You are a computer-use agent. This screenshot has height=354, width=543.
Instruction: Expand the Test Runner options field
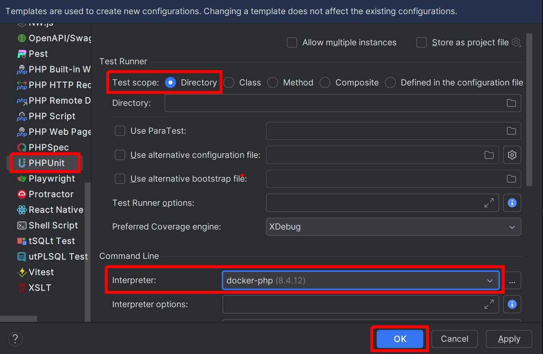(x=489, y=203)
